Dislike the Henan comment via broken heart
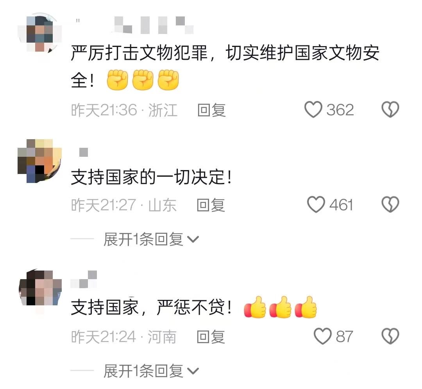 390,336
